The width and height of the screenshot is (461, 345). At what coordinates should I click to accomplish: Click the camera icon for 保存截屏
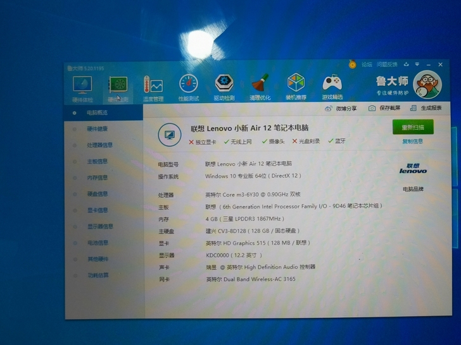372,108
